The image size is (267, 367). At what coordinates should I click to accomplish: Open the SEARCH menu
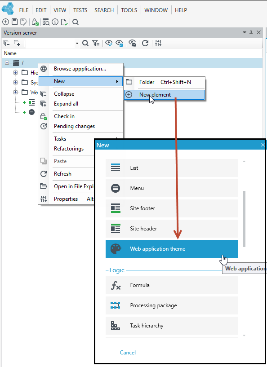coord(104,10)
